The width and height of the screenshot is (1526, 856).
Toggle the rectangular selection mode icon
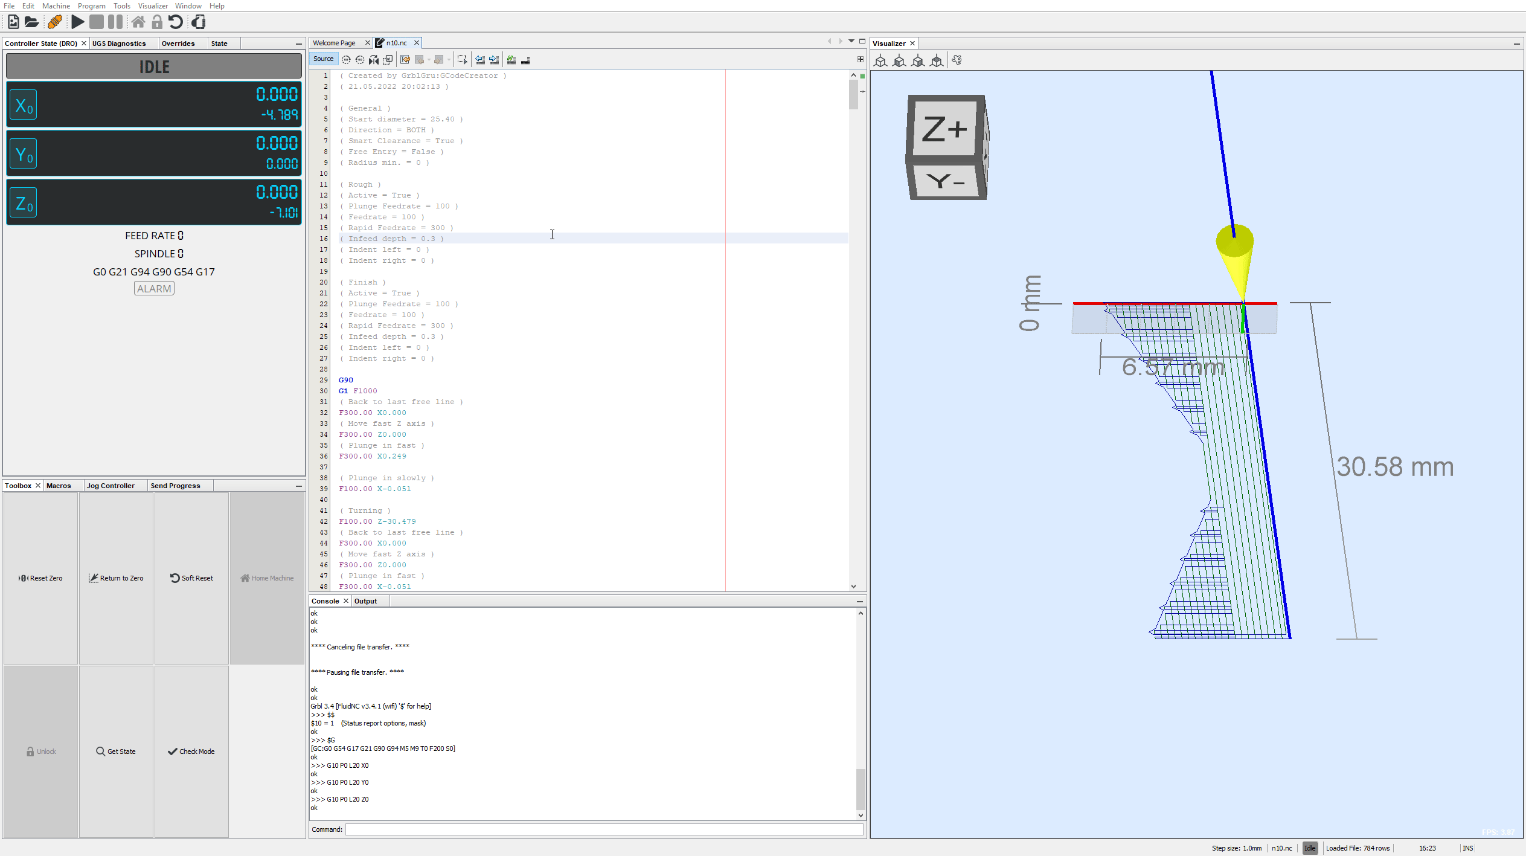tap(462, 60)
